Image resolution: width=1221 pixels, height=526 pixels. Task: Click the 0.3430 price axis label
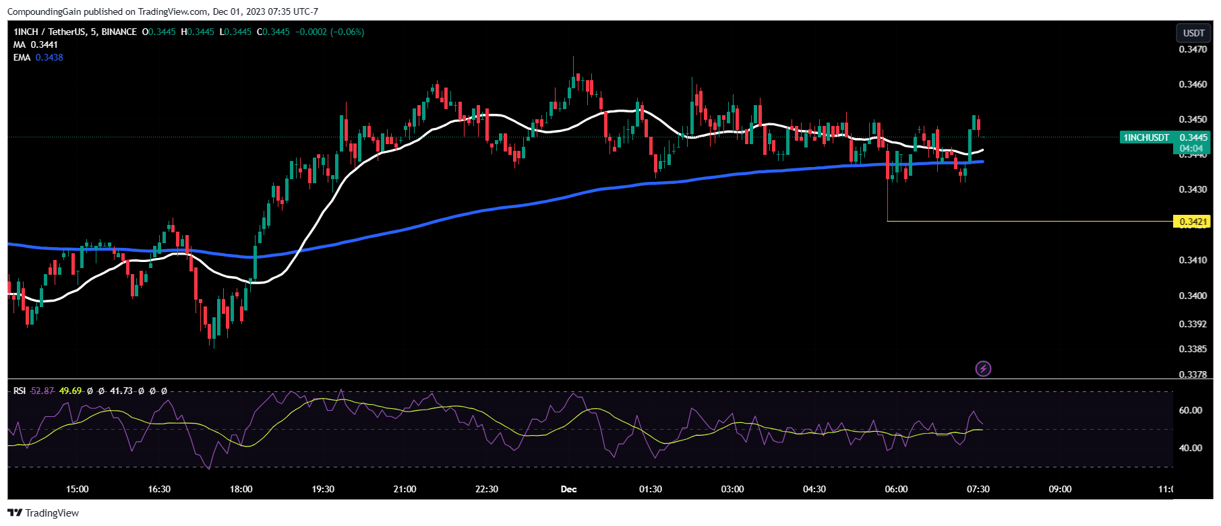1193,189
